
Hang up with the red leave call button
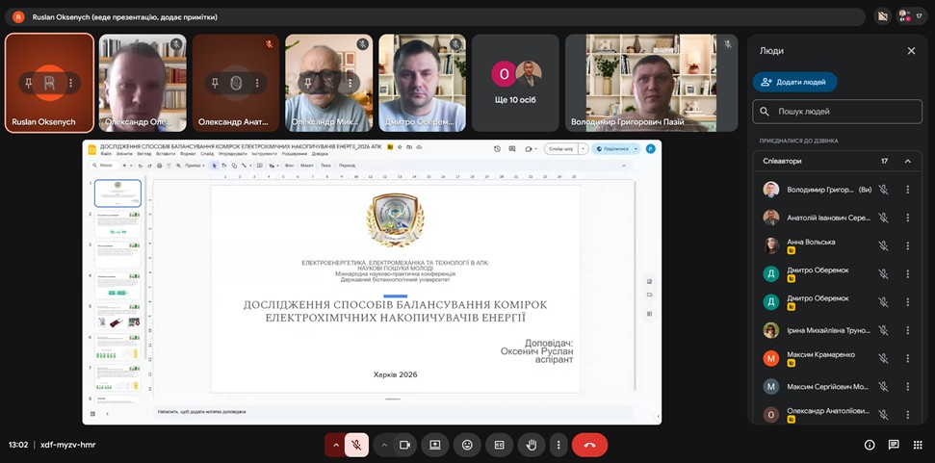[x=589, y=445]
